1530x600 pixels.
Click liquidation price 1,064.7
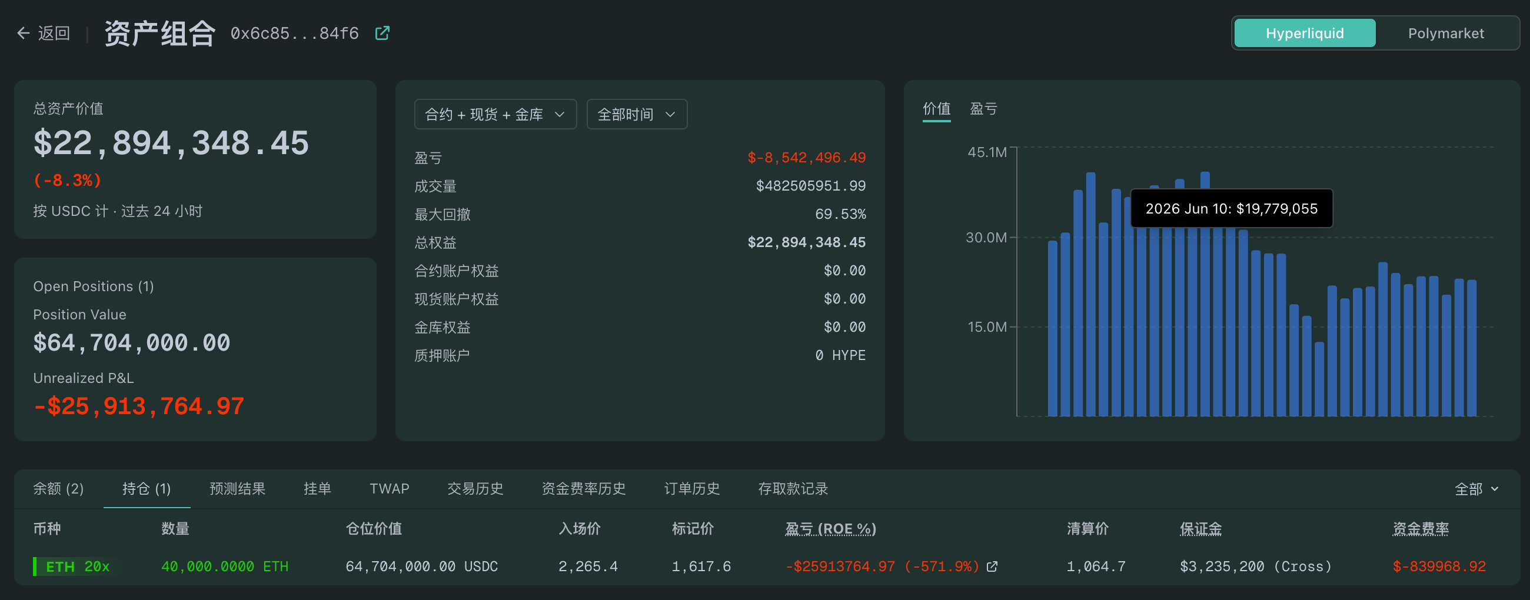(1096, 567)
